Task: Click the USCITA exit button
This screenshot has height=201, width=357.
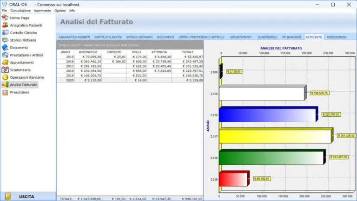Action: 28,196
